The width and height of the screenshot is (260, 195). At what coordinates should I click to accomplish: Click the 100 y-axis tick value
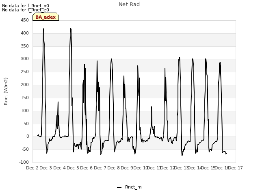(25, 110)
